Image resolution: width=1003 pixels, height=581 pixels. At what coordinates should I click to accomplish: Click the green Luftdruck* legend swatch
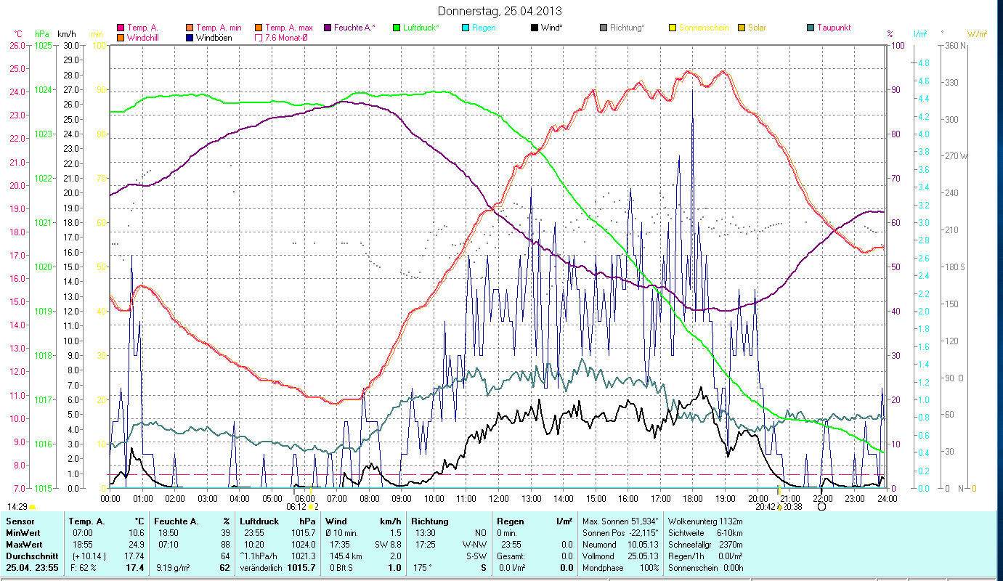pyautogui.click(x=396, y=28)
